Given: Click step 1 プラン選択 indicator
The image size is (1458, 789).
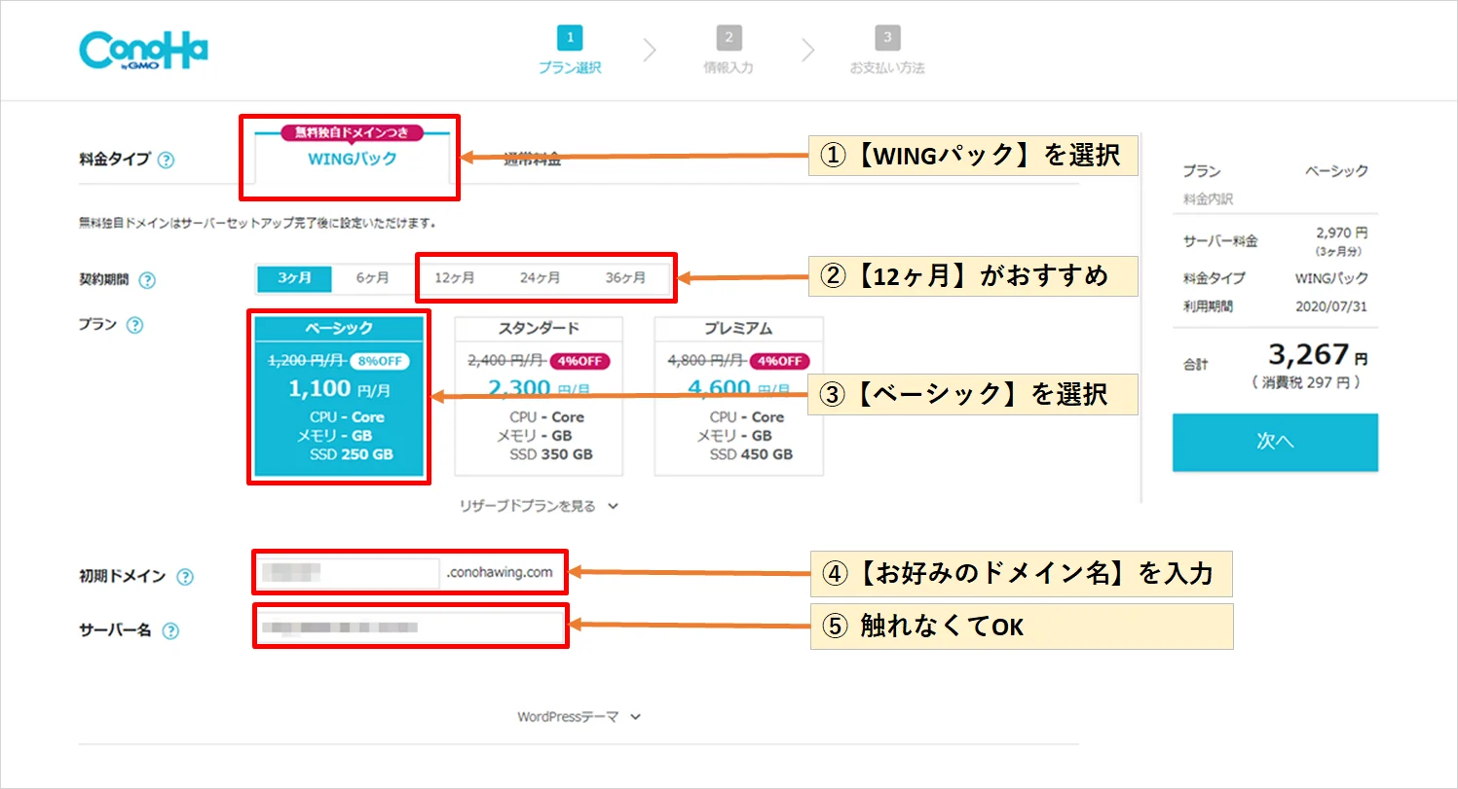Looking at the screenshot, I should [x=570, y=51].
